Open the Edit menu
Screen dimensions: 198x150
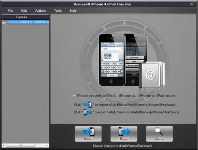(x=24, y=11)
